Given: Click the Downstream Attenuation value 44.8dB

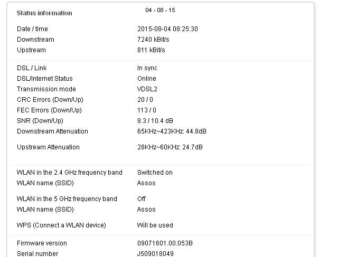Looking at the screenshot, I should pyautogui.click(x=172, y=131).
